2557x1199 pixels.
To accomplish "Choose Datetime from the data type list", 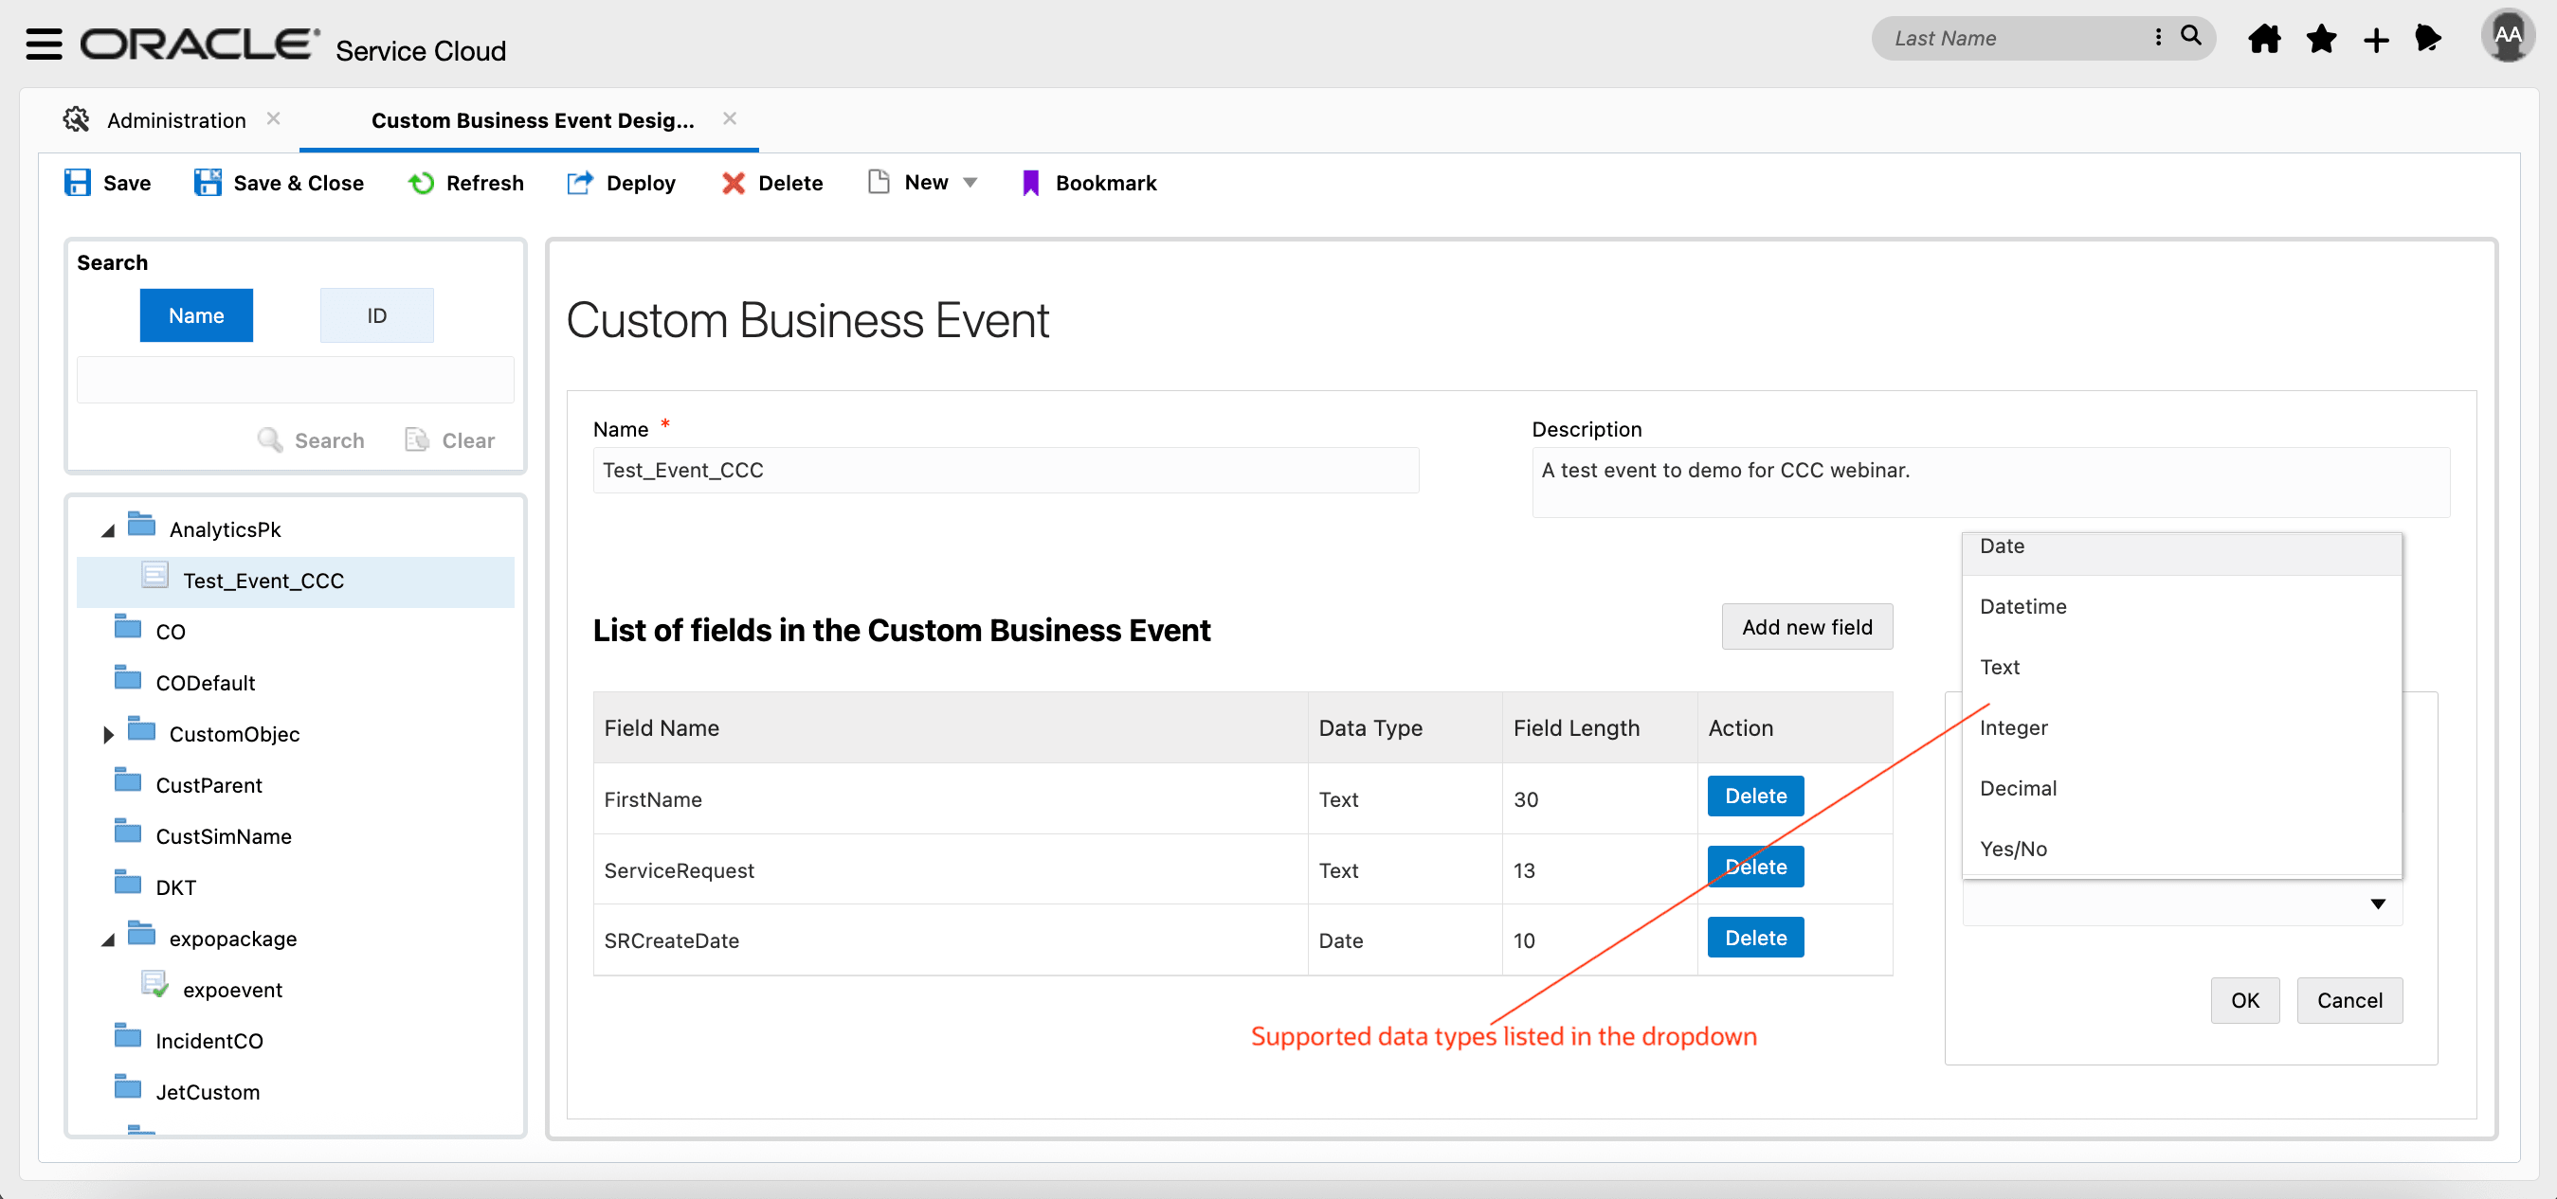I will pyautogui.click(x=2022, y=606).
